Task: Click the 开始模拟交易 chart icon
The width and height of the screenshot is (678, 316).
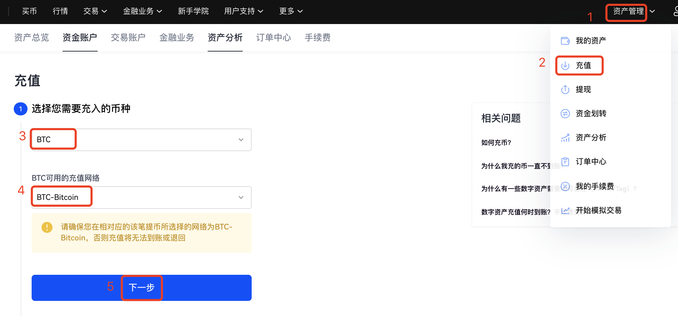Action: [x=565, y=210]
